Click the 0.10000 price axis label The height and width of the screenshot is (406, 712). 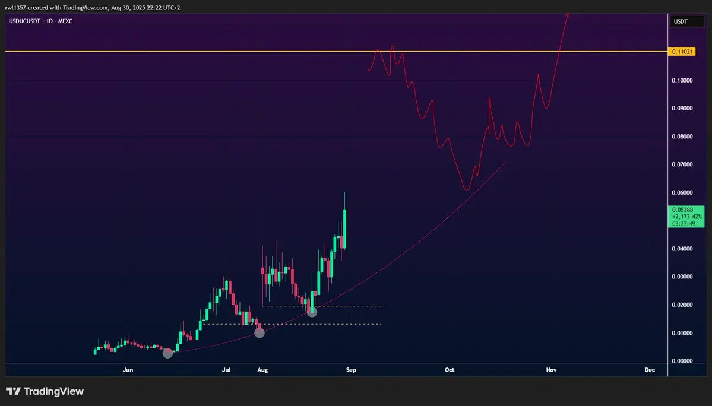coord(682,80)
